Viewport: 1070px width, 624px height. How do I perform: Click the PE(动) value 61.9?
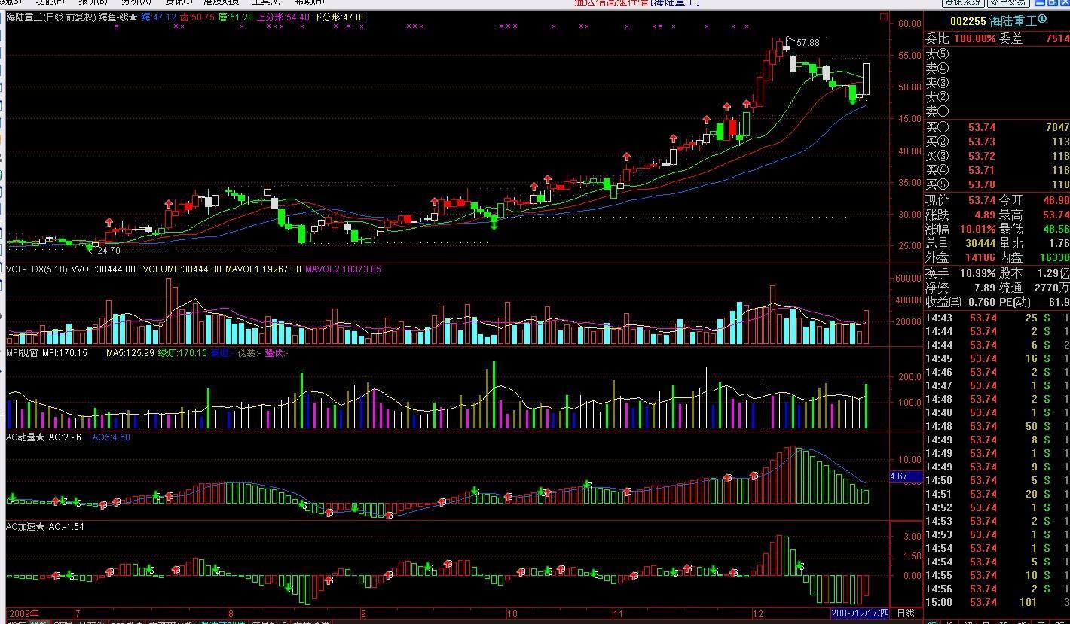[1058, 302]
